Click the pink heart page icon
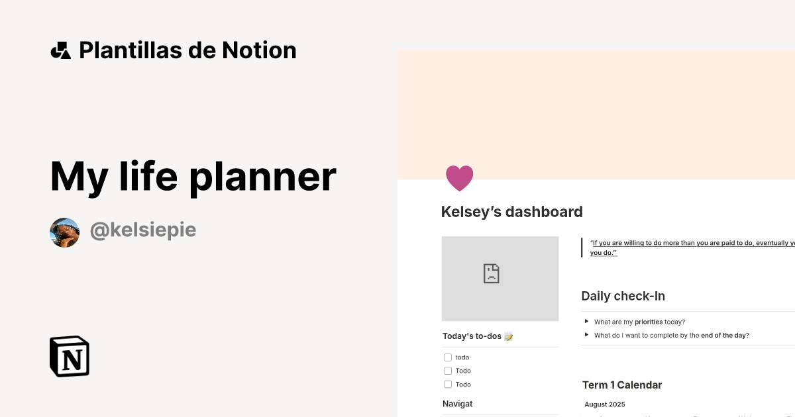This screenshot has height=417, width=795. (x=460, y=177)
